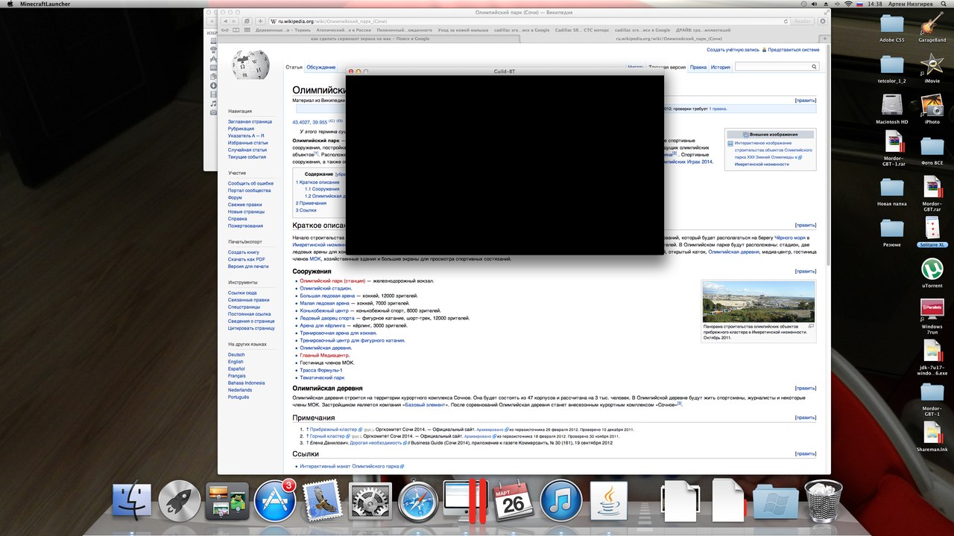
Task: Launch Mail eagle stamp icon in Dock
Action: (323, 500)
